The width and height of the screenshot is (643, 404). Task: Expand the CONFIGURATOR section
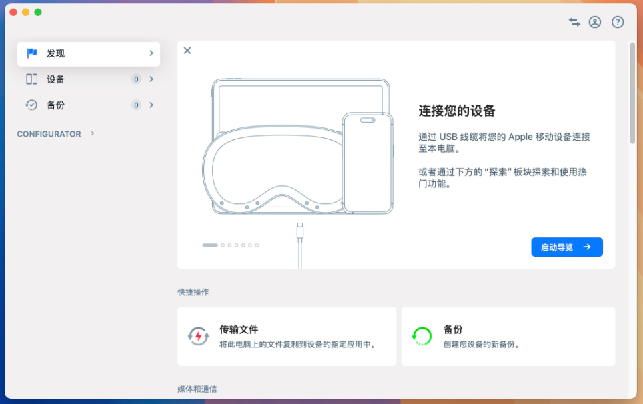[93, 134]
